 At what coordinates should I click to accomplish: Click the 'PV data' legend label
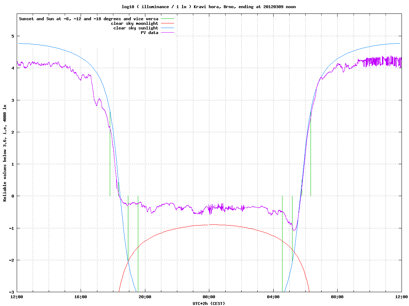click(x=150, y=33)
